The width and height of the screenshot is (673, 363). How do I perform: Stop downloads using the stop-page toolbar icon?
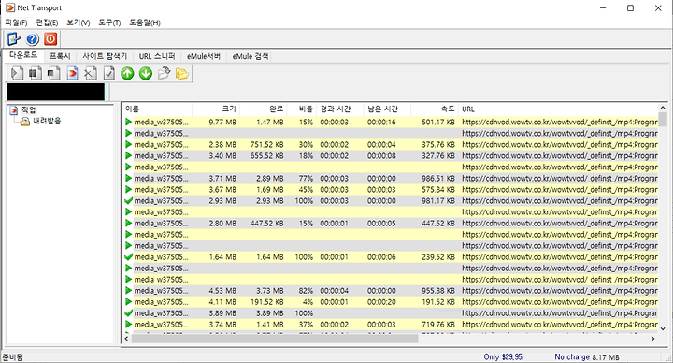[x=53, y=74]
